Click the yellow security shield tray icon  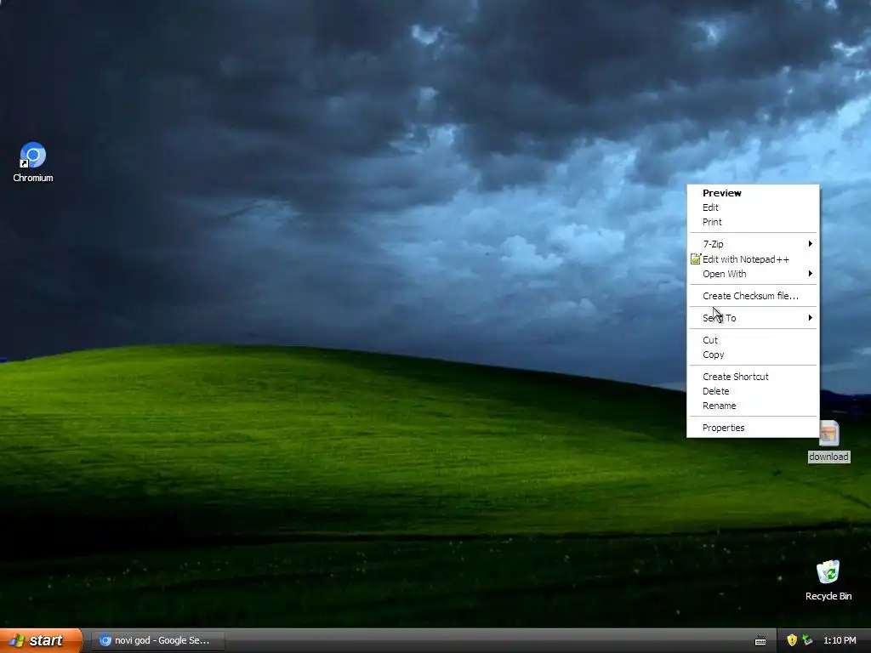[x=792, y=640]
